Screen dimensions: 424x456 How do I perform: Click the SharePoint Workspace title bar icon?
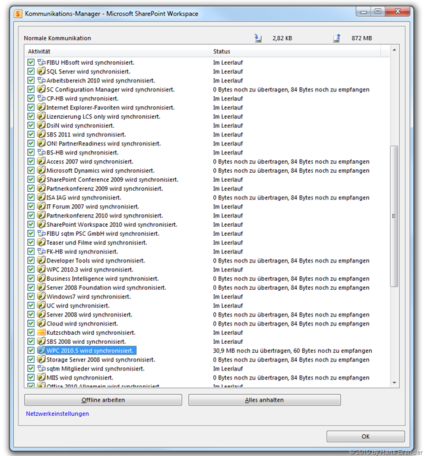pyautogui.click(x=18, y=13)
